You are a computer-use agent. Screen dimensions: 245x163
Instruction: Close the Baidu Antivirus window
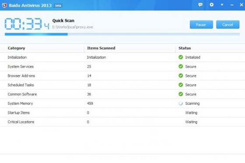tap(241, 5)
